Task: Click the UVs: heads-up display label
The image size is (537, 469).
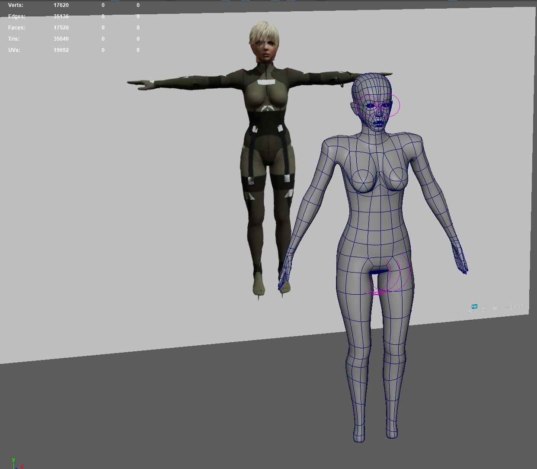Action: click(x=14, y=50)
